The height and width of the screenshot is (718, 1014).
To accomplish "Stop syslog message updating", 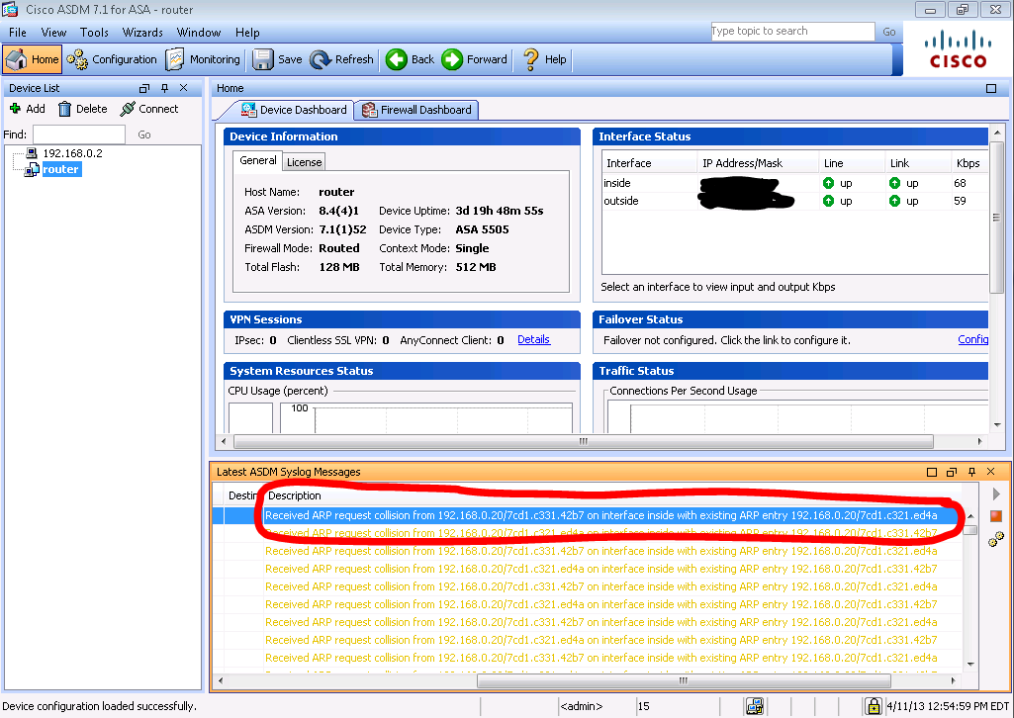I will coord(996,515).
